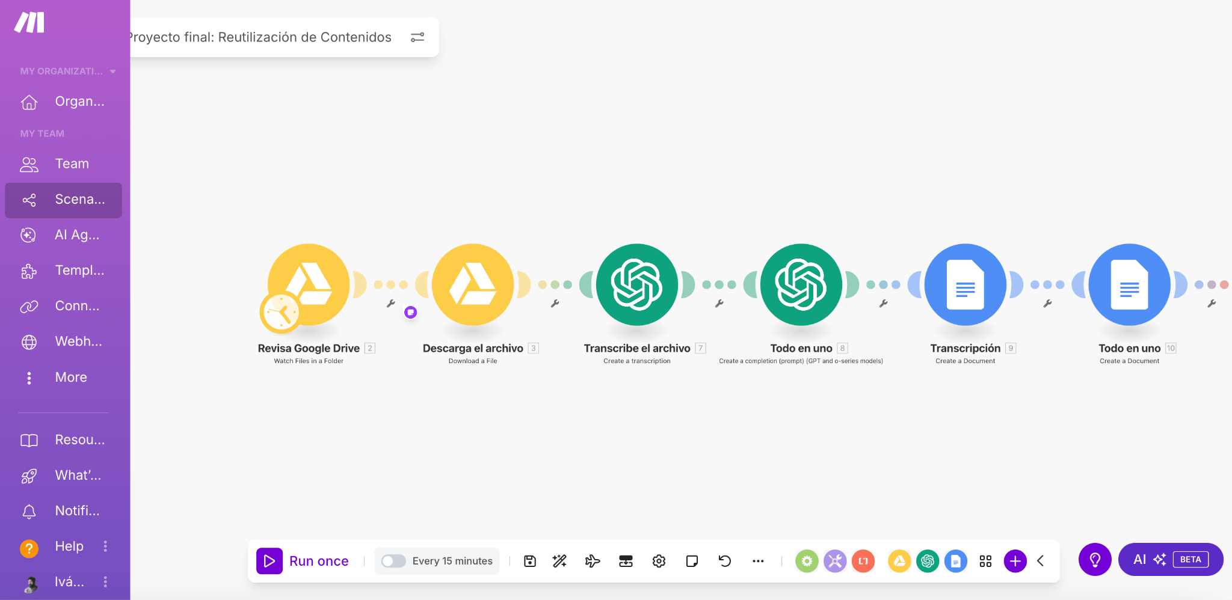
Task: Click the undo previous version icon
Action: [725, 561]
